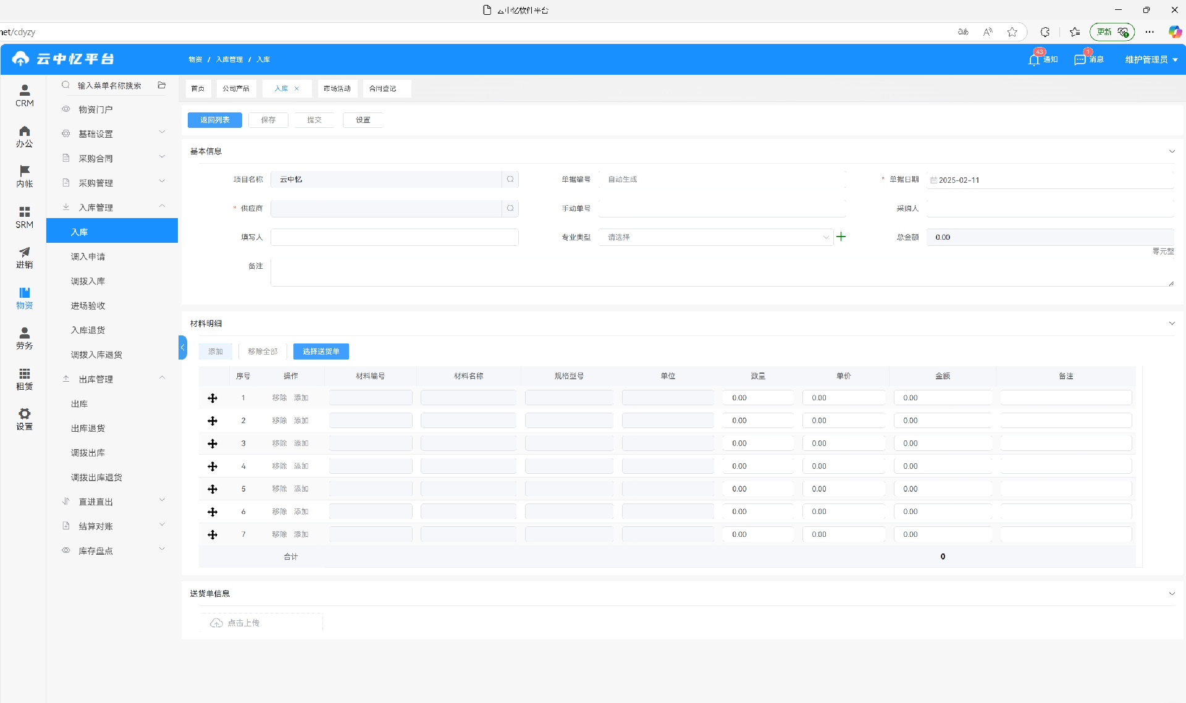
Task: Click the search icon in 供应商 field
Action: pyautogui.click(x=510, y=208)
